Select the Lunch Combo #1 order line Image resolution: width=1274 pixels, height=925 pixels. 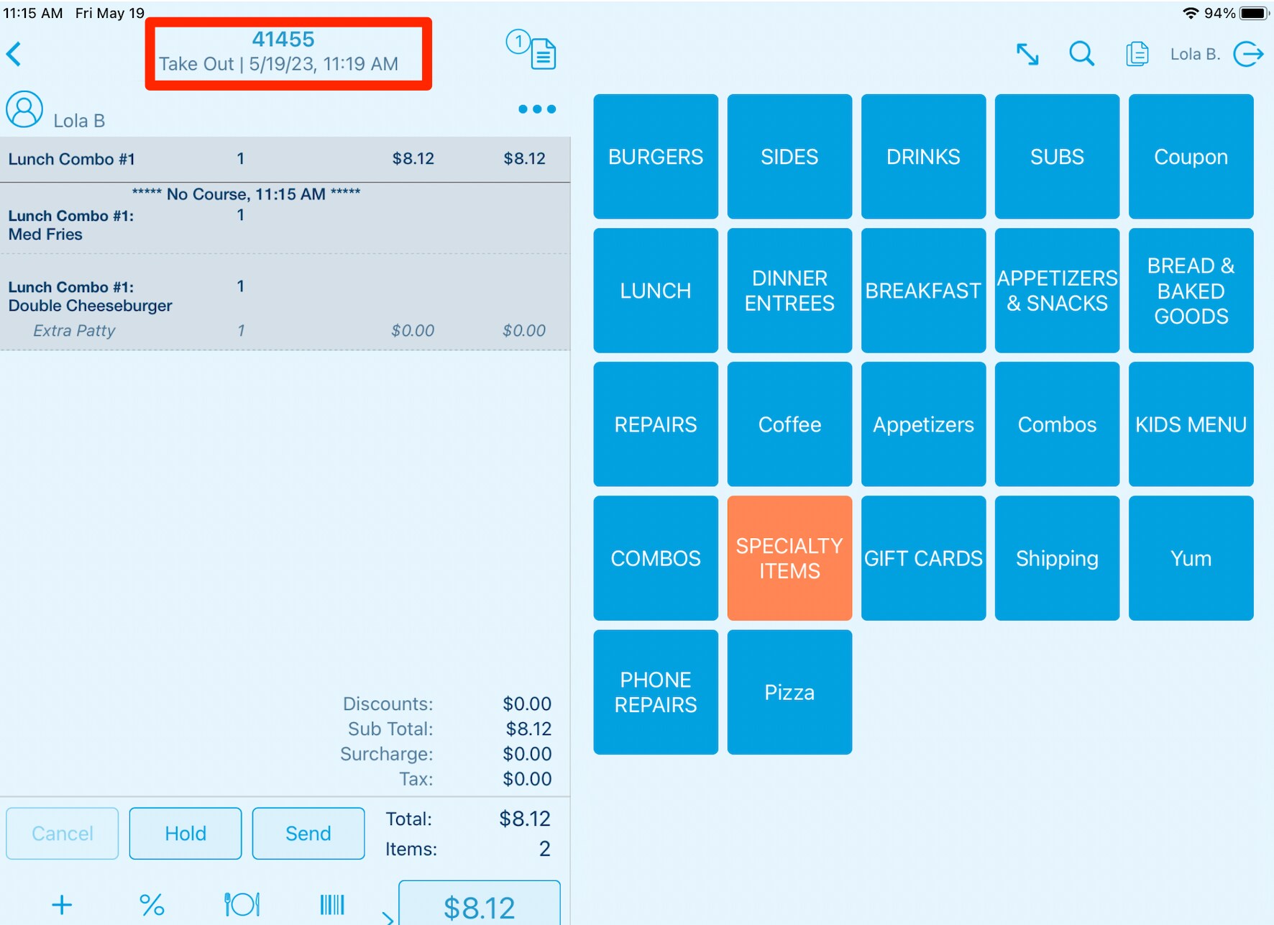285,159
